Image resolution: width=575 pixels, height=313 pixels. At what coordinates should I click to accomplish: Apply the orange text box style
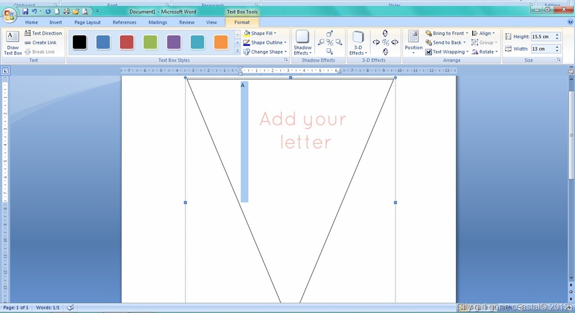coord(221,42)
